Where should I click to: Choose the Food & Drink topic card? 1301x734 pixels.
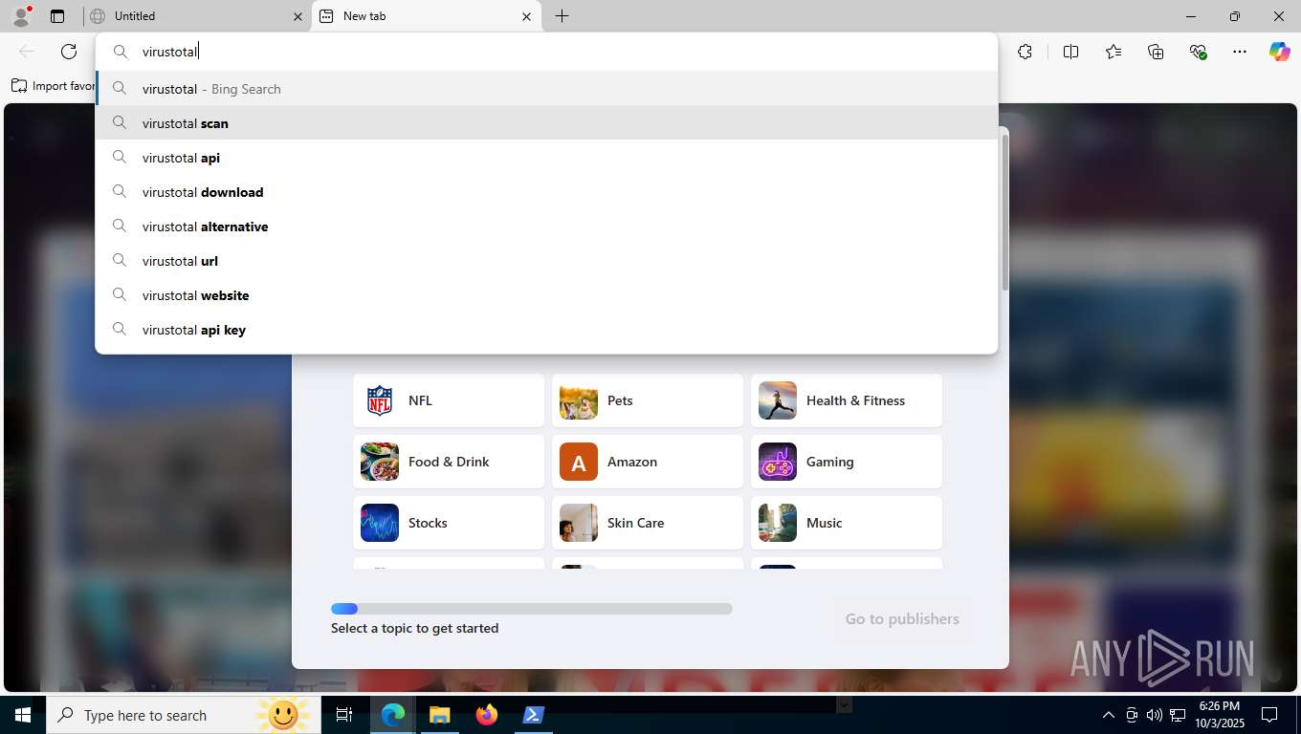pos(449,462)
